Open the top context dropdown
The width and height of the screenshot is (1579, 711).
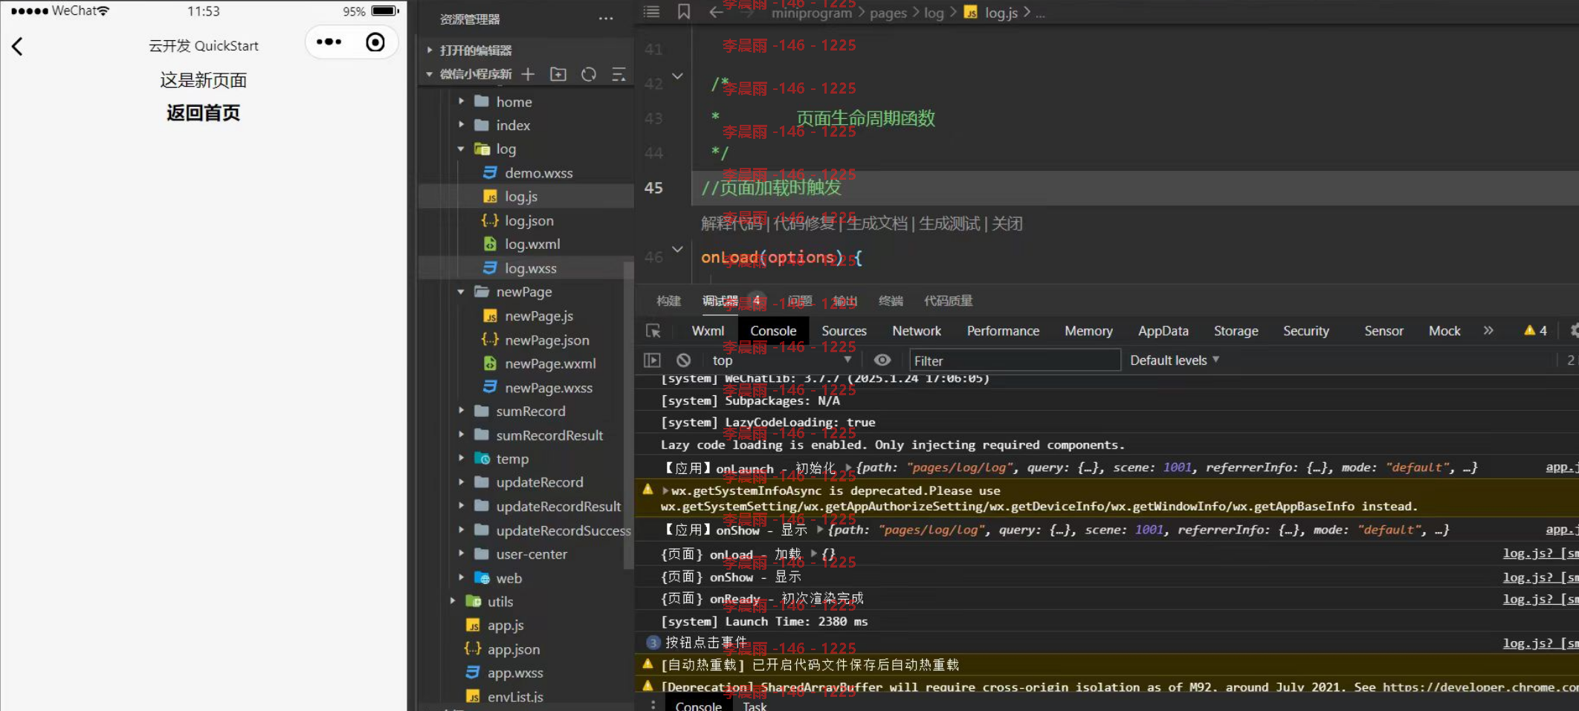(x=781, y=360)
